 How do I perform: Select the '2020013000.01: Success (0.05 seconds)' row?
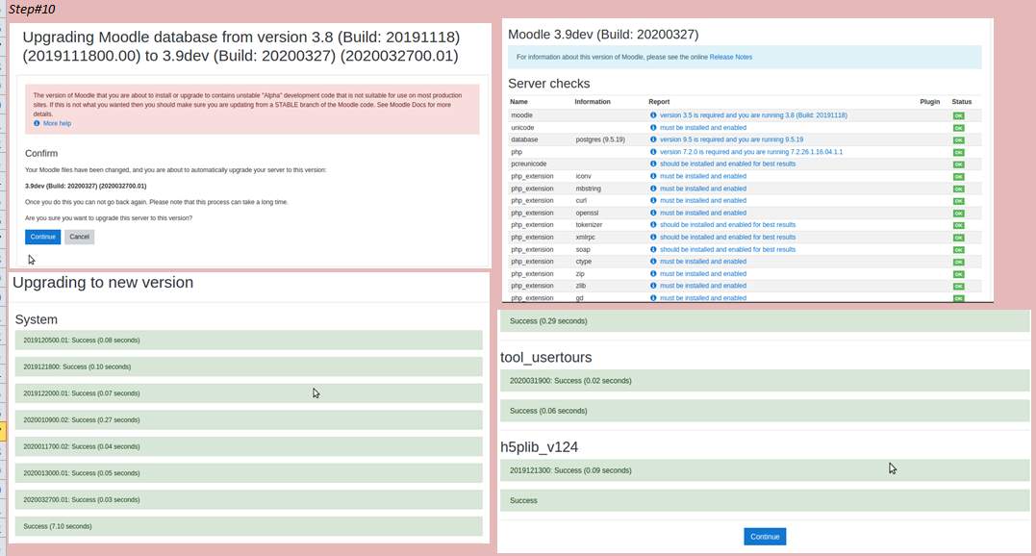(248, 473)
